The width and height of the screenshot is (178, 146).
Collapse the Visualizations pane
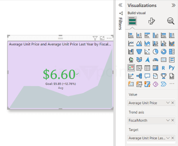[x=173, y=5]
